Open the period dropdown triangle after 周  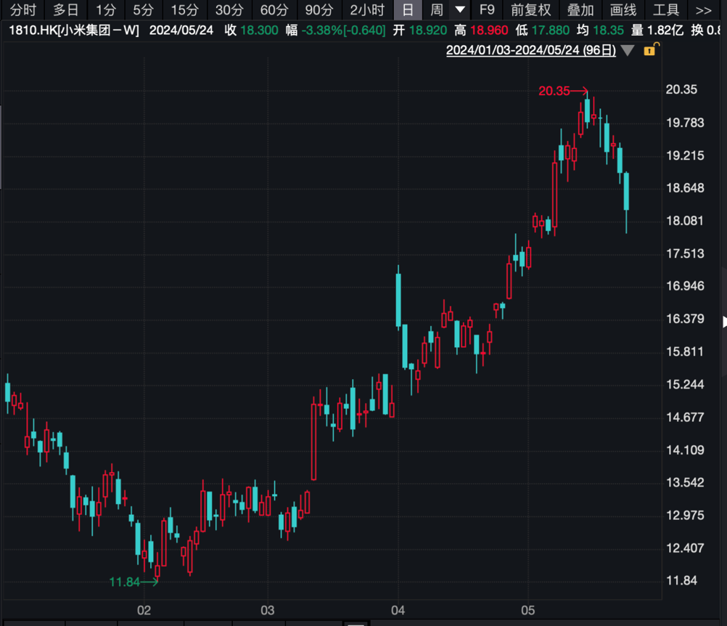(460, 9)
